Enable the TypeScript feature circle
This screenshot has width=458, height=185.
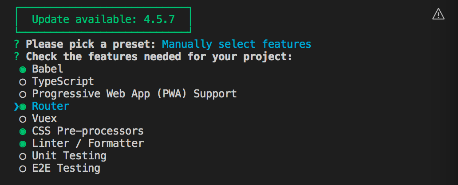[22, 82]
